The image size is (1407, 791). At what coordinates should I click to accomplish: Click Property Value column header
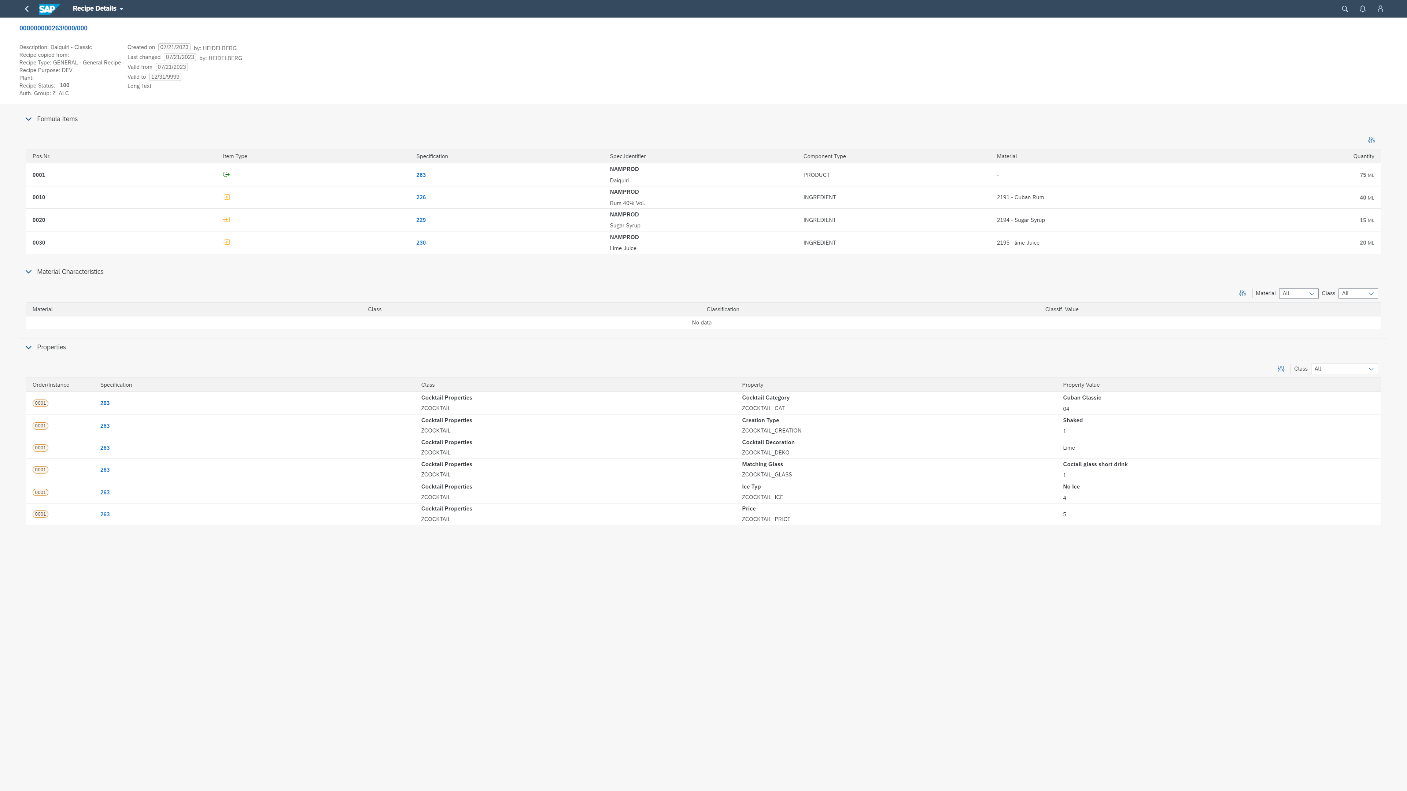(x=1081, y=385)
